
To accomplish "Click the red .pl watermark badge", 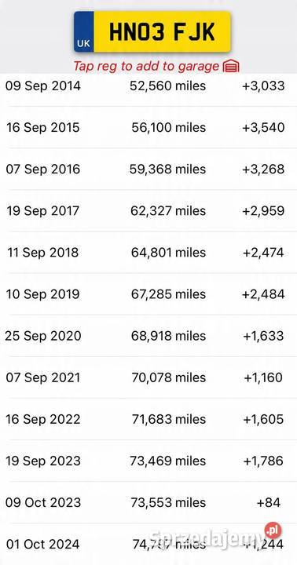I will [273, 530].
